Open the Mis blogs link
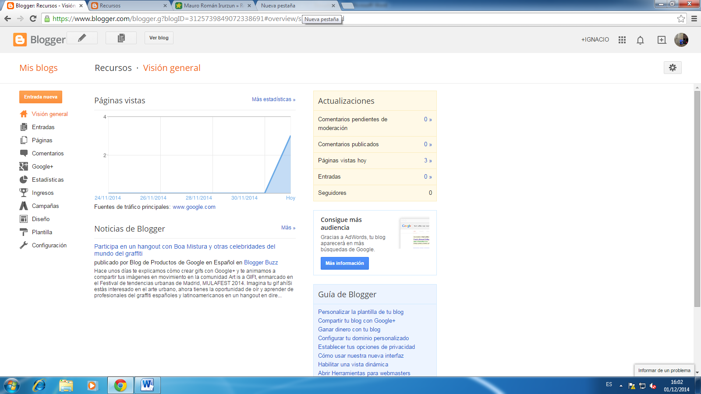This screenshot has height=394, width=701. tap(39, 68)
